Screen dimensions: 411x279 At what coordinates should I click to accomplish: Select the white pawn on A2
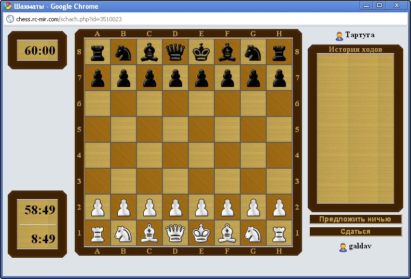[98, 207]
